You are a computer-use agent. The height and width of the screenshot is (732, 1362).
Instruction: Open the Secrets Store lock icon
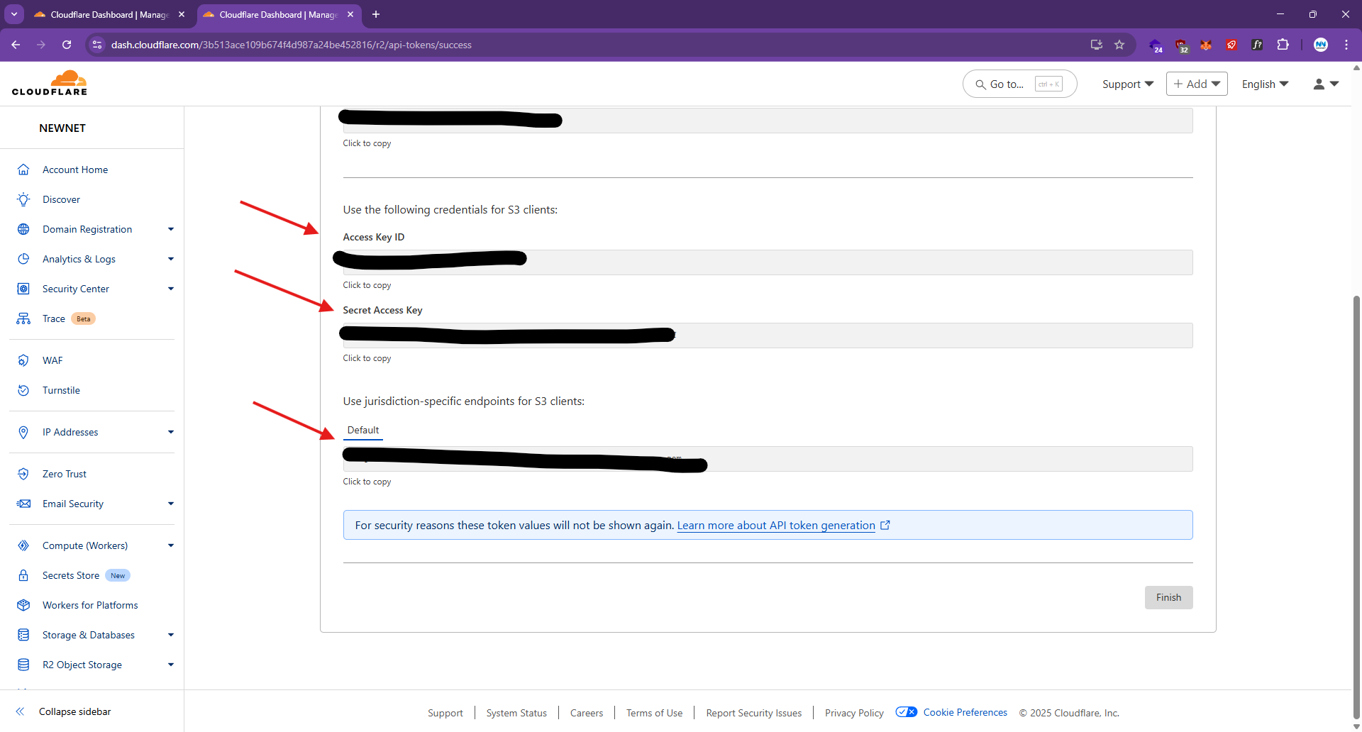pos(23,575)
